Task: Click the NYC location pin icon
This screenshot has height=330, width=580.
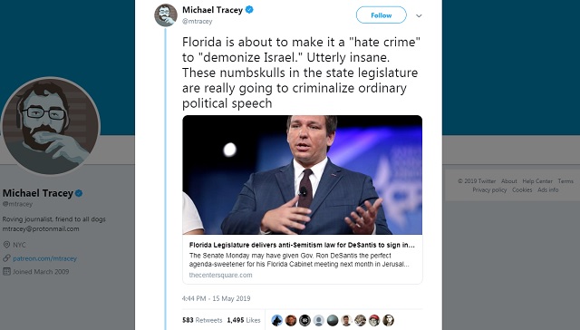Action: 6,245
